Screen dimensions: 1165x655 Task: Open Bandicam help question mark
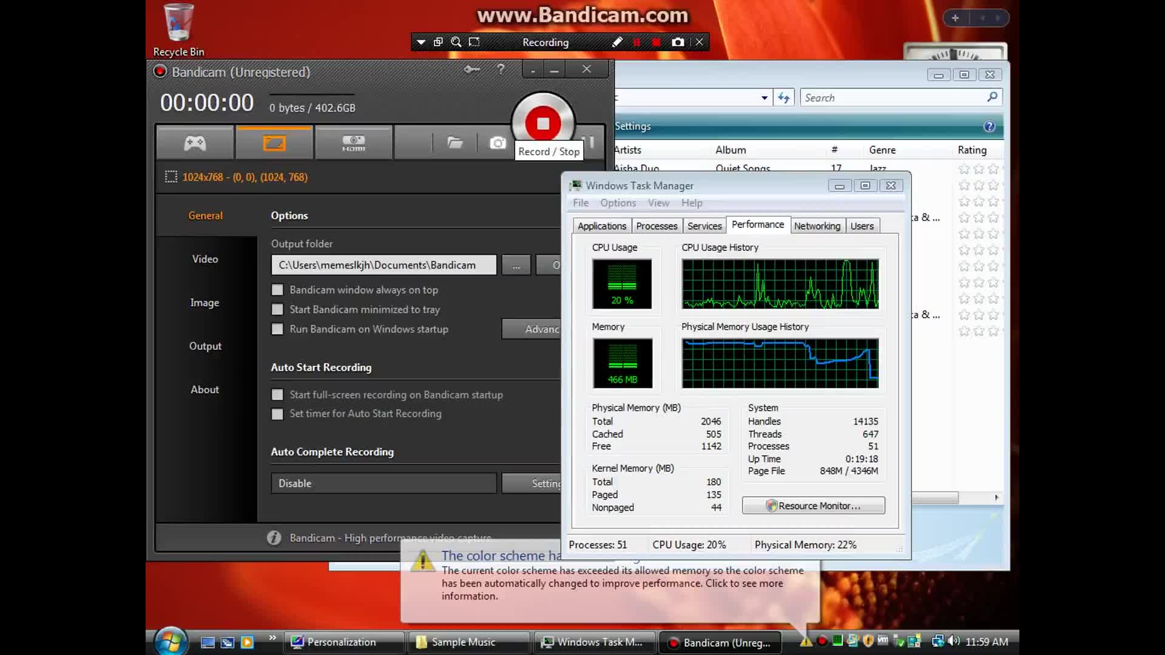click(x=501, y=69)
